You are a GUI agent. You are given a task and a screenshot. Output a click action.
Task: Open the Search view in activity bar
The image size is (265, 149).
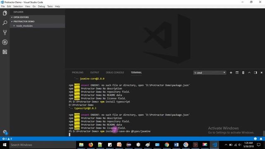[x=5, y=23]
